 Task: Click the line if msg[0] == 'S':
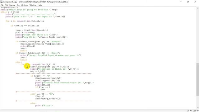pos(41,76)
